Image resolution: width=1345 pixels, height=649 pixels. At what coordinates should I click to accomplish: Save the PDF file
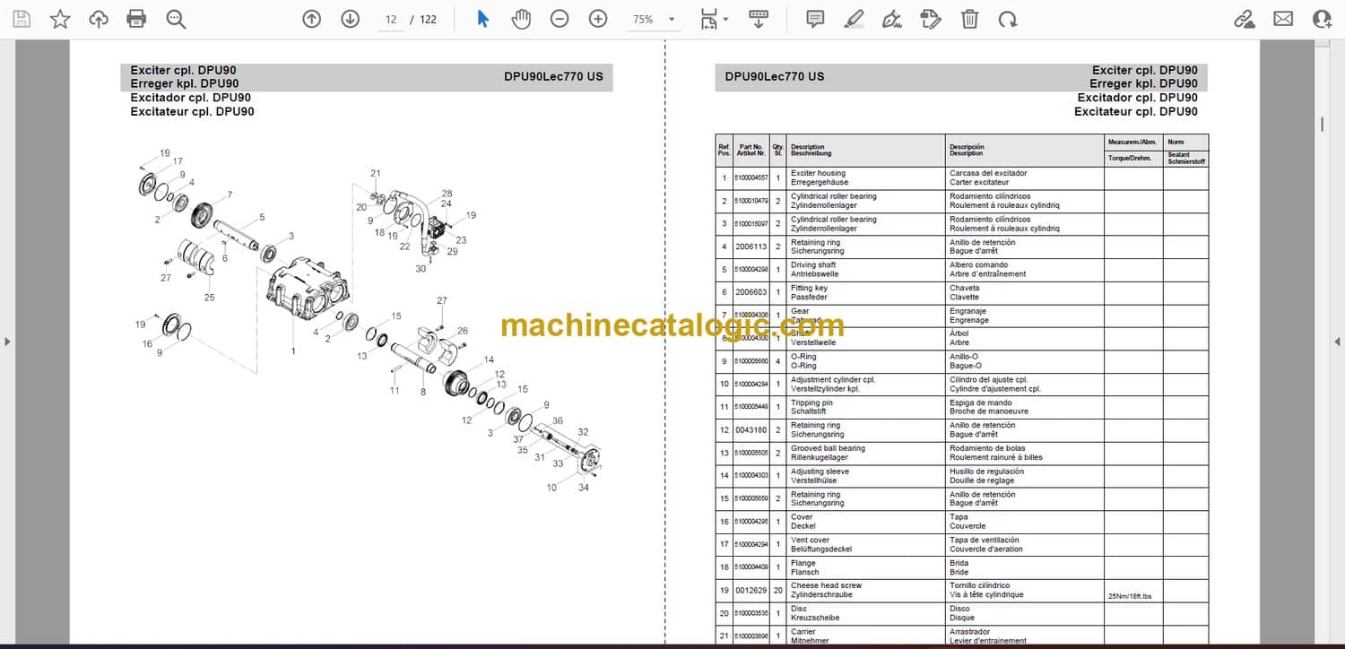[22, 19]
